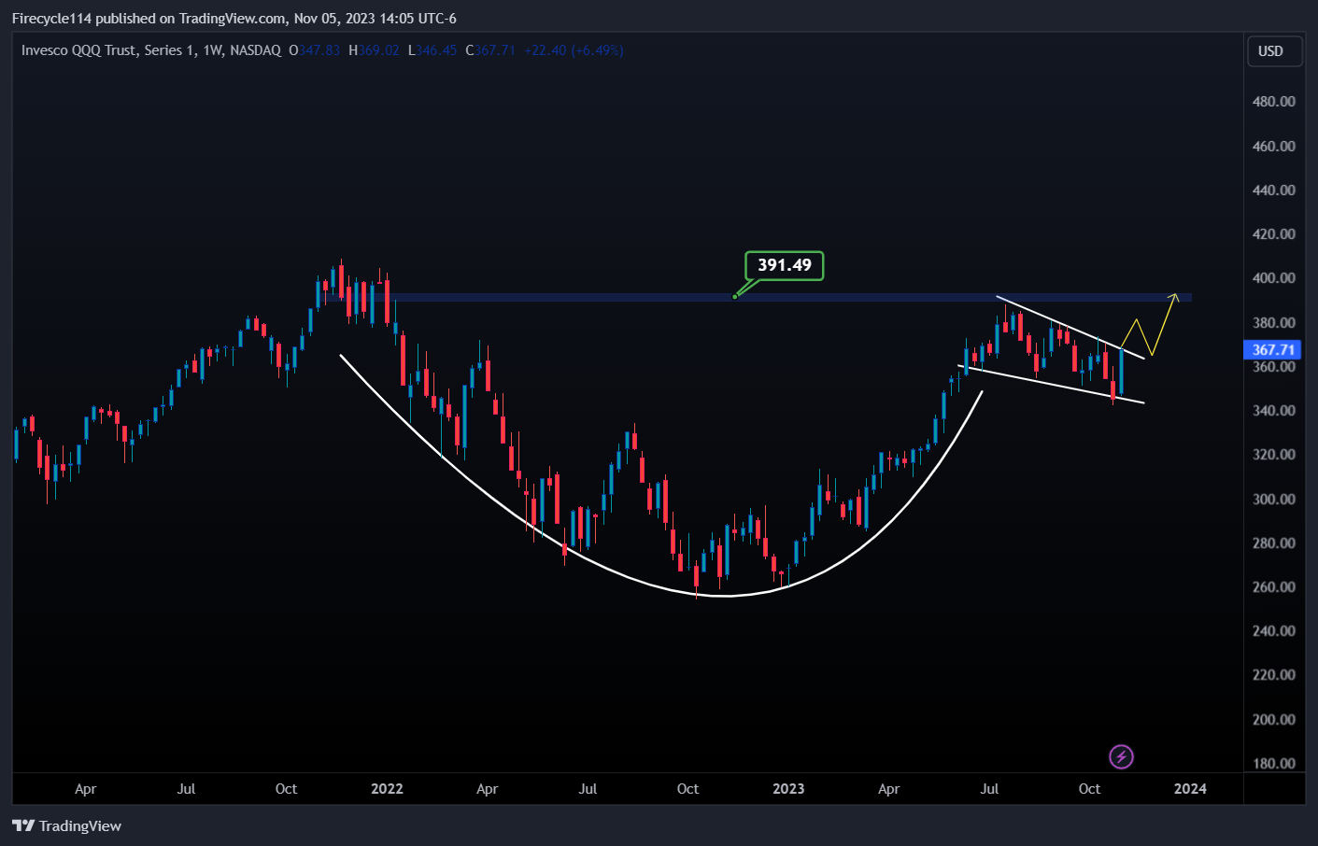Click the 2024 year label on time axis
This screenshot has height=846, width=1318.
[x=1190, y=789]
